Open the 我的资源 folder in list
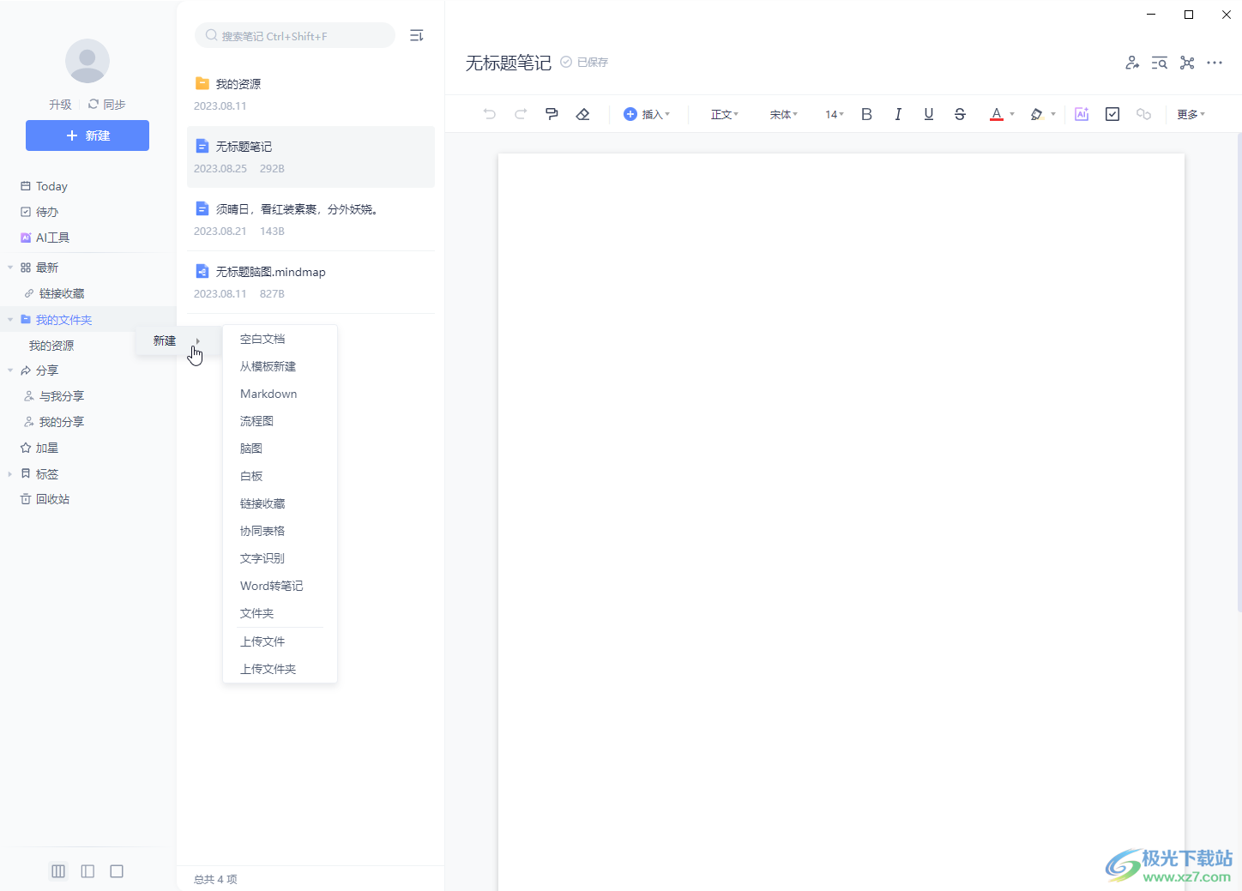Viewport: 1242px width, 891px height. coord(310,94)
